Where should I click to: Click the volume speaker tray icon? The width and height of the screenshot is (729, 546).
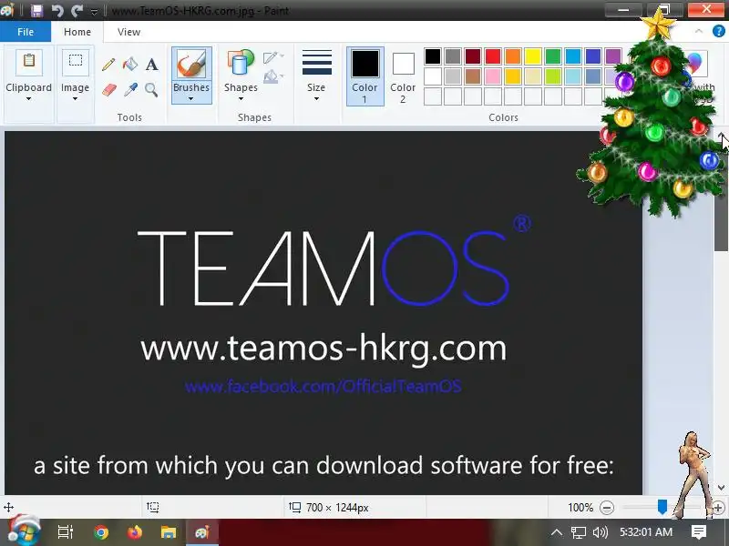[x=601, y=532]
